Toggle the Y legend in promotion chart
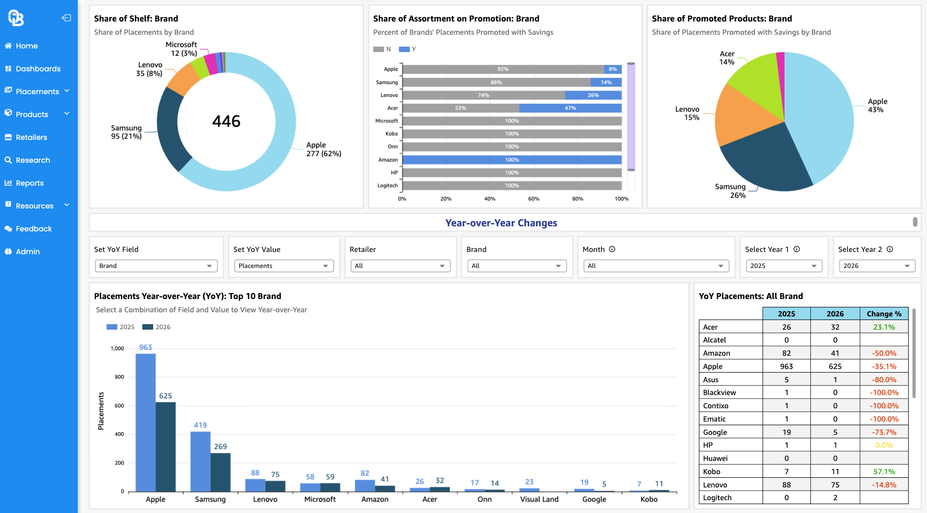927x513 pixels. click(x=407, y=49)
